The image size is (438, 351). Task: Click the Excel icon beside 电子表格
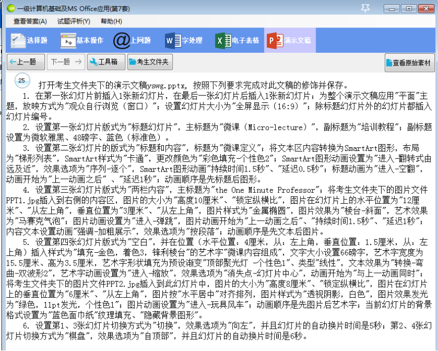(223, 41)
